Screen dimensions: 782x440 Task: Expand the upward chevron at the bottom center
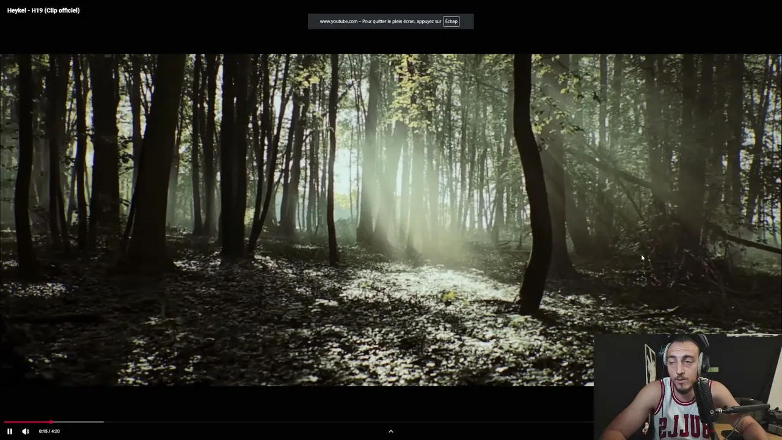coord(391,431)
